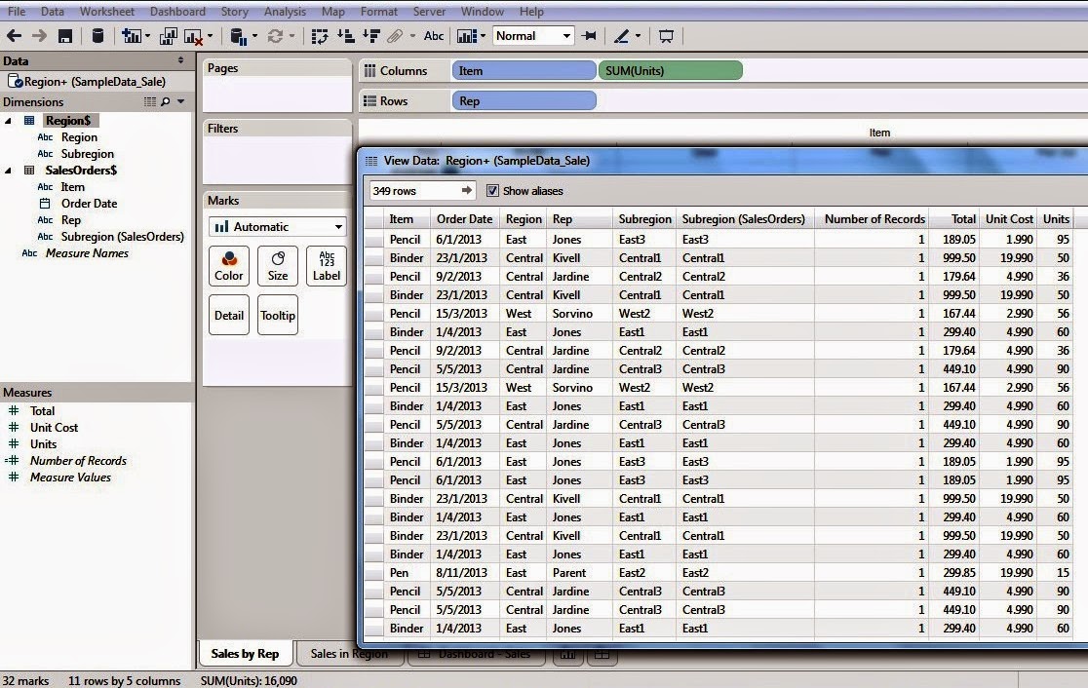Switch to Sales by Rep tab
The width and height of the screenshot is (1088, 688).
click(x=245, y=653)
